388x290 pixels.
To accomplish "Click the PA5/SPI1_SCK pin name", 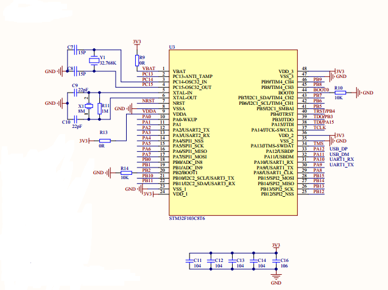I will (188, 146).
